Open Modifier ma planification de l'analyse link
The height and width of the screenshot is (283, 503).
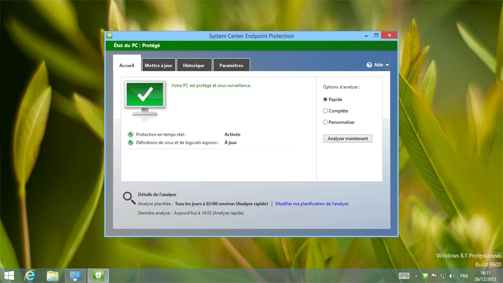[x=312, y=204]
